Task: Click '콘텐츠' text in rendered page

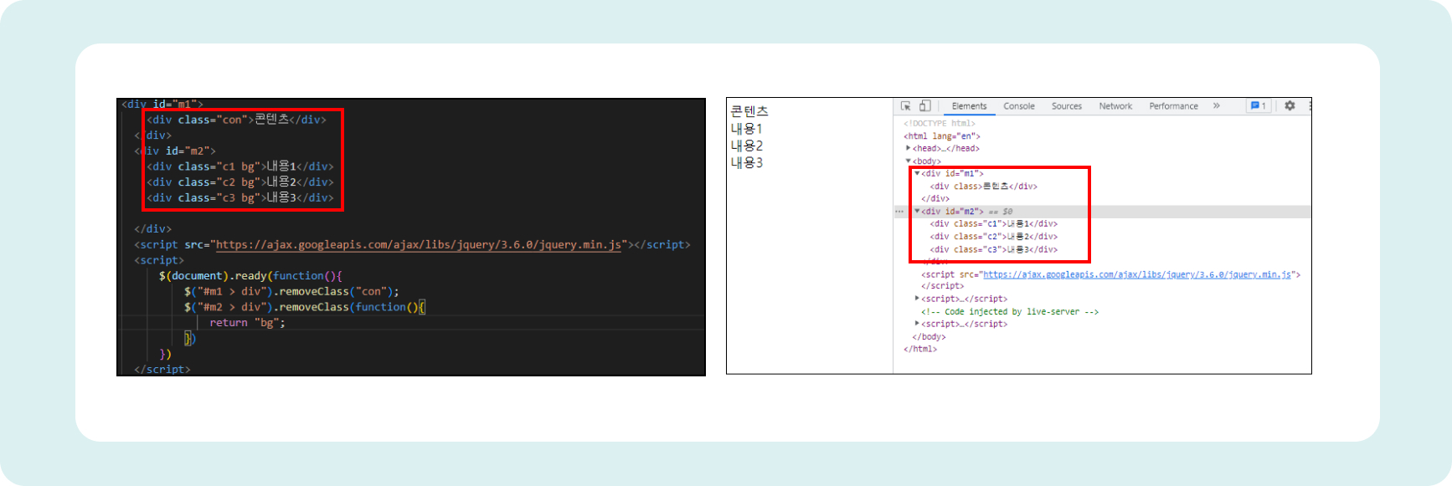Action: 749,111
